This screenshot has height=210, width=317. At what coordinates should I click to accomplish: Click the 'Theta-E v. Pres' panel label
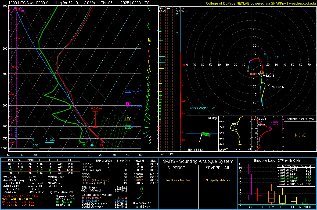pyautogui.click(x=235, y=126)
